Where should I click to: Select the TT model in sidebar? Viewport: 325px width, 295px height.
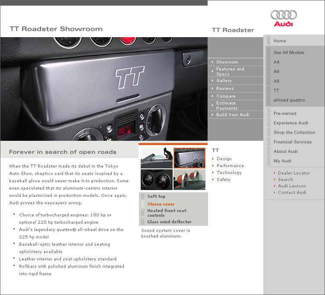coord(276,90)
